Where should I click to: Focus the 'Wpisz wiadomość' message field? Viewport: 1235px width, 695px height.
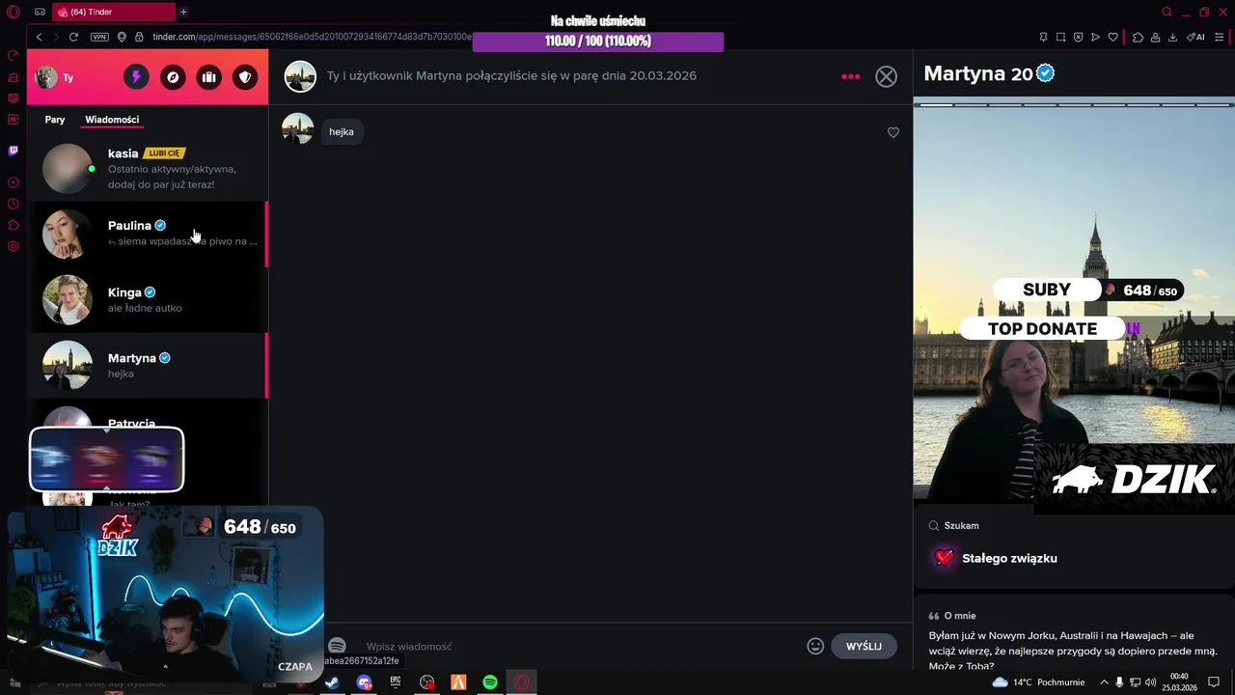(x=579, y=646)
